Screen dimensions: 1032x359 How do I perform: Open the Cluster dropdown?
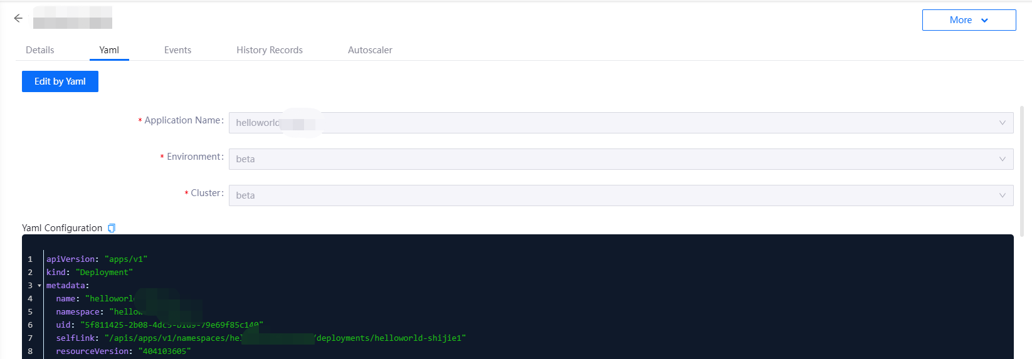click(x=621, y=195)
